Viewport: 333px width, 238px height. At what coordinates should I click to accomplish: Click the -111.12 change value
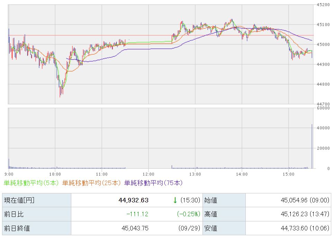click(137, 214)
